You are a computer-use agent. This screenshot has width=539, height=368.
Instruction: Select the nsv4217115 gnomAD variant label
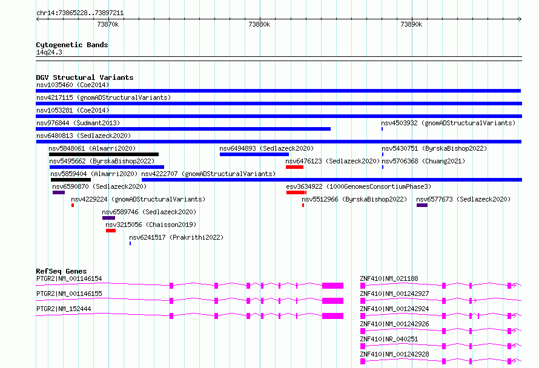(104, 97)
